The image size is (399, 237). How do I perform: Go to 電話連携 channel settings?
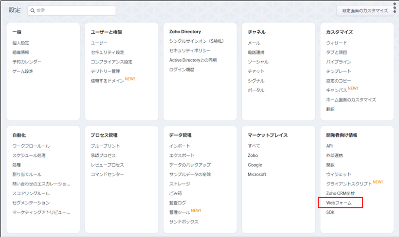256,52
